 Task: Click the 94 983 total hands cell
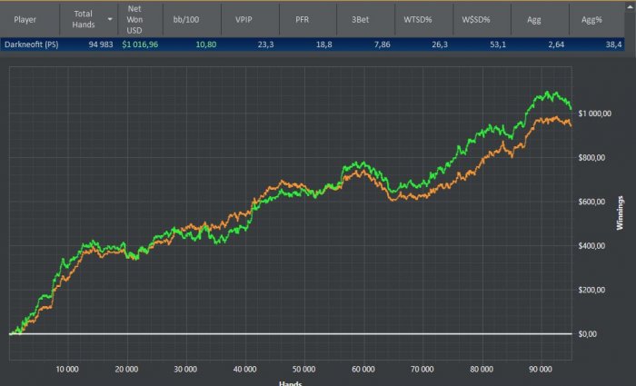(94, 43)
